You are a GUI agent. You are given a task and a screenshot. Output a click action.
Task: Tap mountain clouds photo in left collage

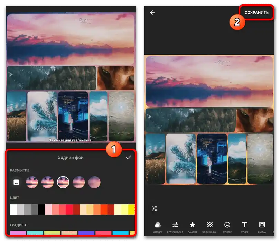click(x=99, y=116)
